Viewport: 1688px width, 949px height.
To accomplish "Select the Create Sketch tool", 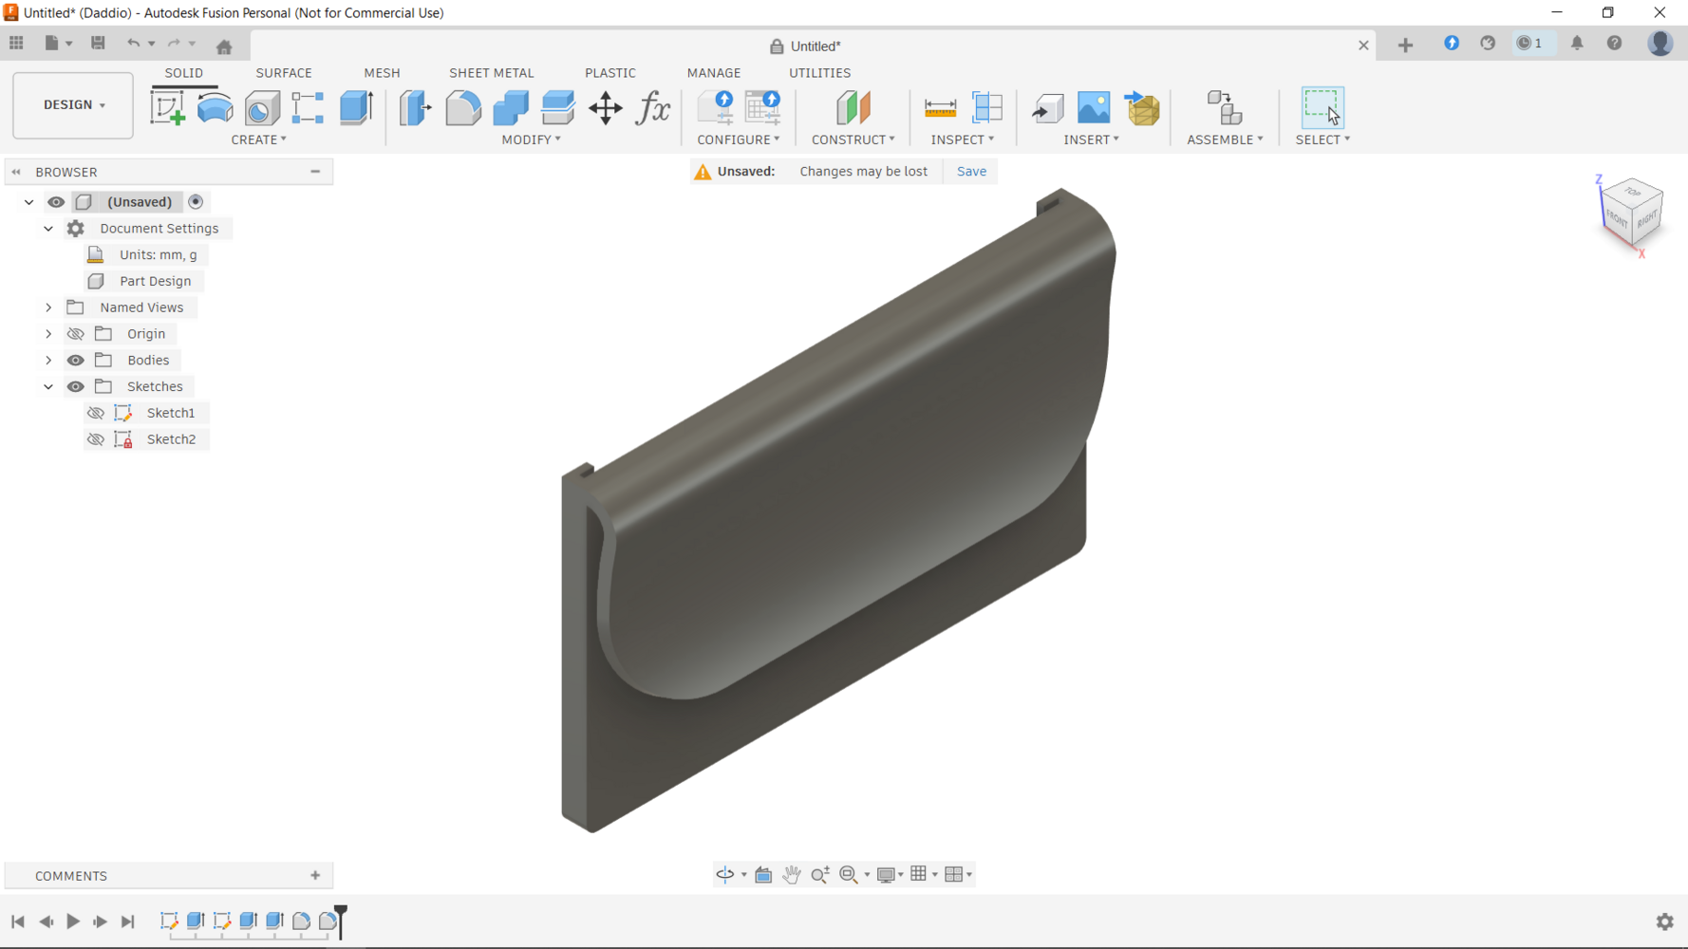I will tap(168, 108).
